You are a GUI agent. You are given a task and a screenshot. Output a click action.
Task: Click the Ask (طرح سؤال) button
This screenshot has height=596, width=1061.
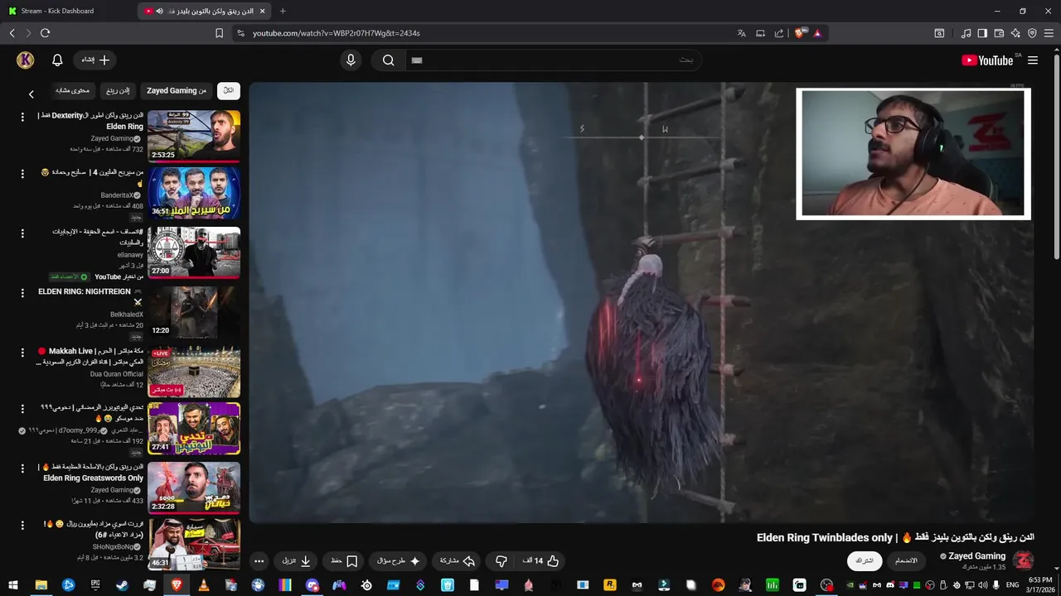[398, 561]
